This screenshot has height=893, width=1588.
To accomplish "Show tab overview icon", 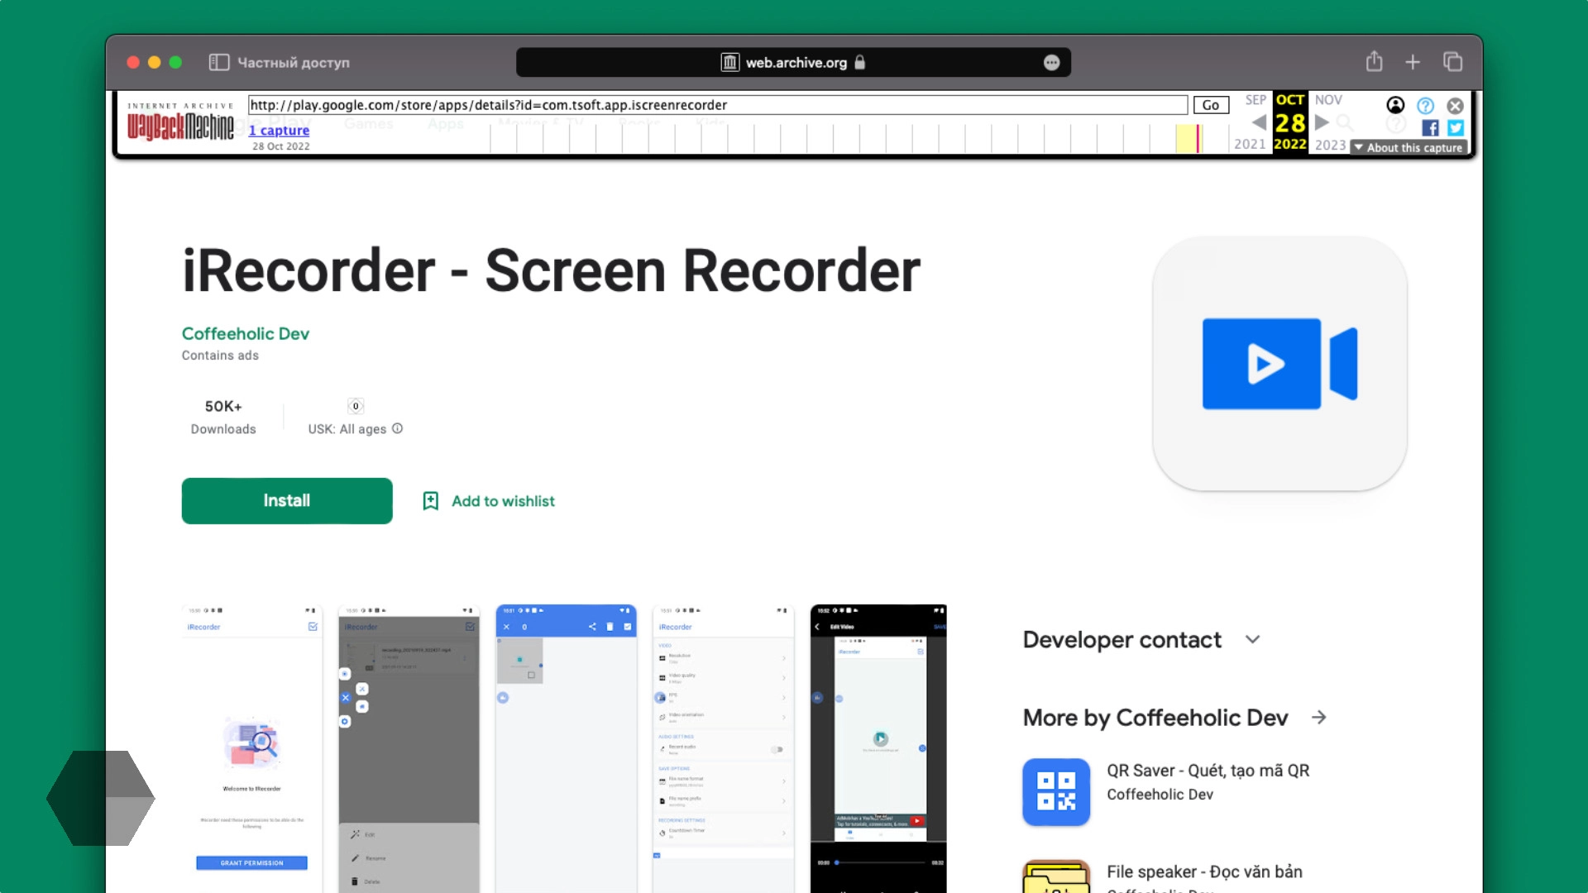I will (1452, 62).
